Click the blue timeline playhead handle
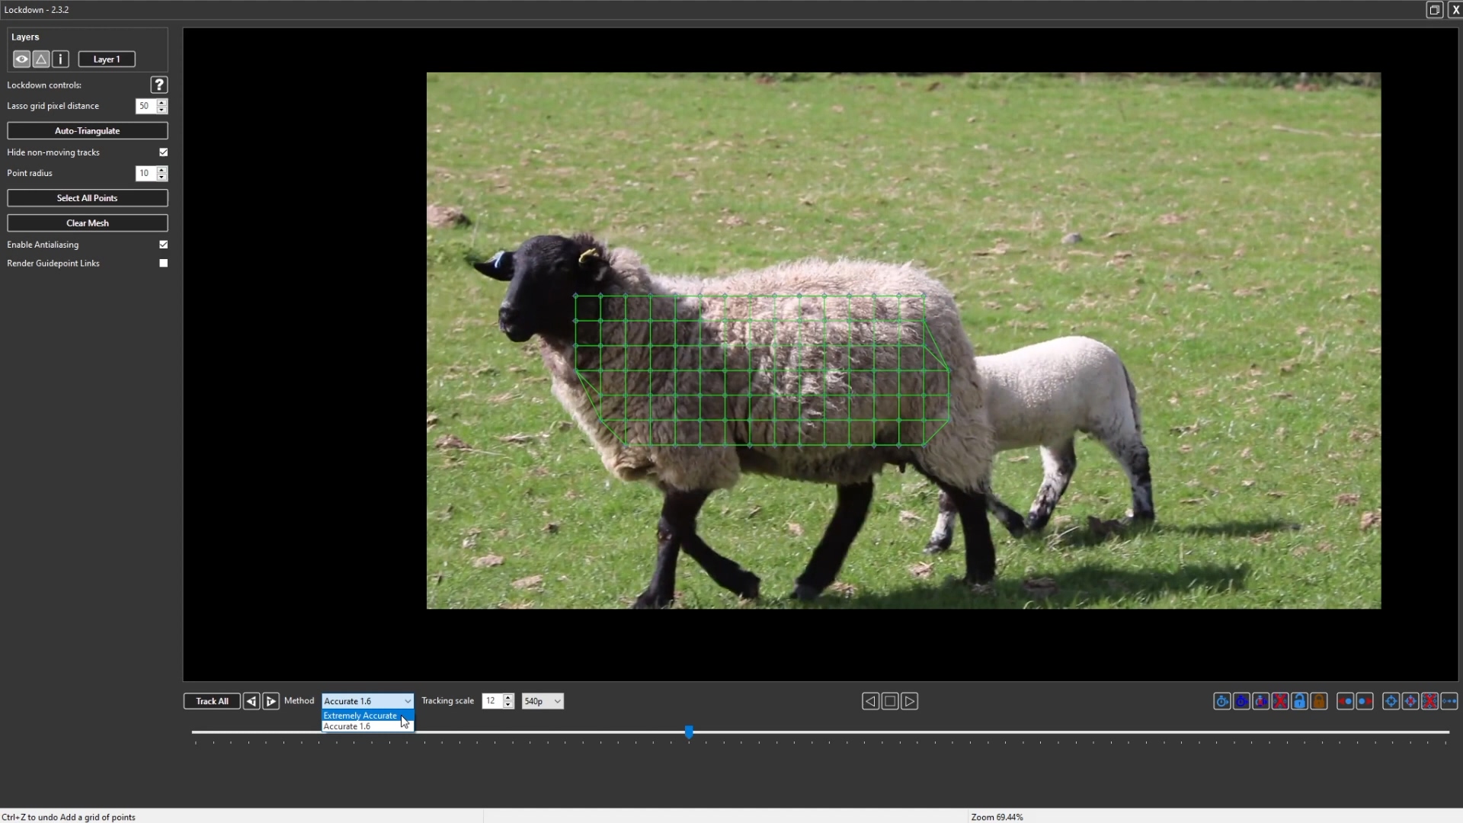Viewport: 1463px width, 823px height. [x=689, y=732]
